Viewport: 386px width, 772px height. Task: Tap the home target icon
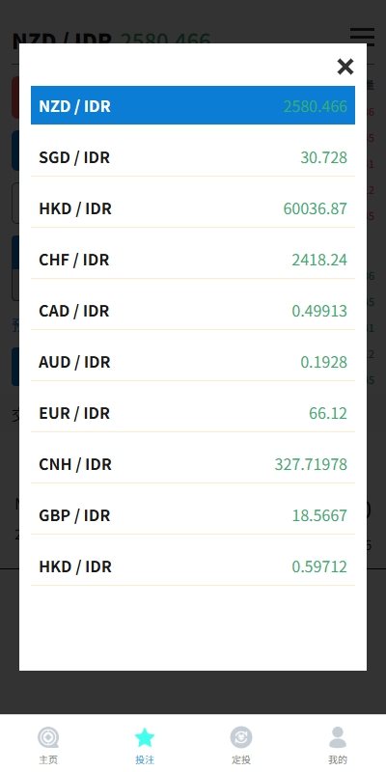pos(48,737)
